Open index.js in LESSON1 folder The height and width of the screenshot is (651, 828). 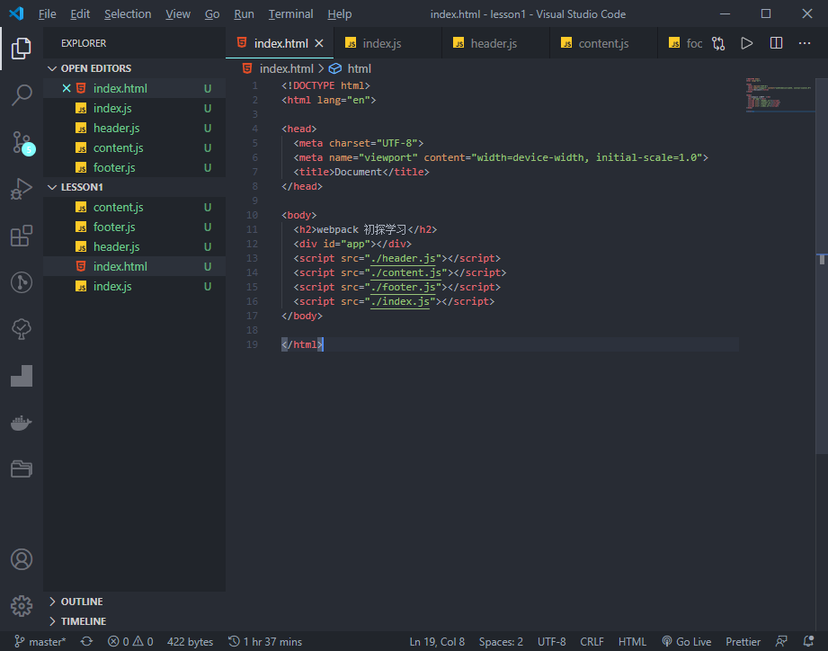pos(135,286)
